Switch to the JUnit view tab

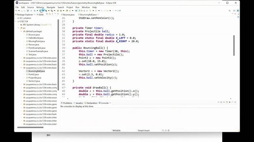pyautogui.click(x=40, y=15)
